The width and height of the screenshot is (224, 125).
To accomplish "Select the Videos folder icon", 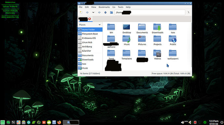I will click(157, 53).
